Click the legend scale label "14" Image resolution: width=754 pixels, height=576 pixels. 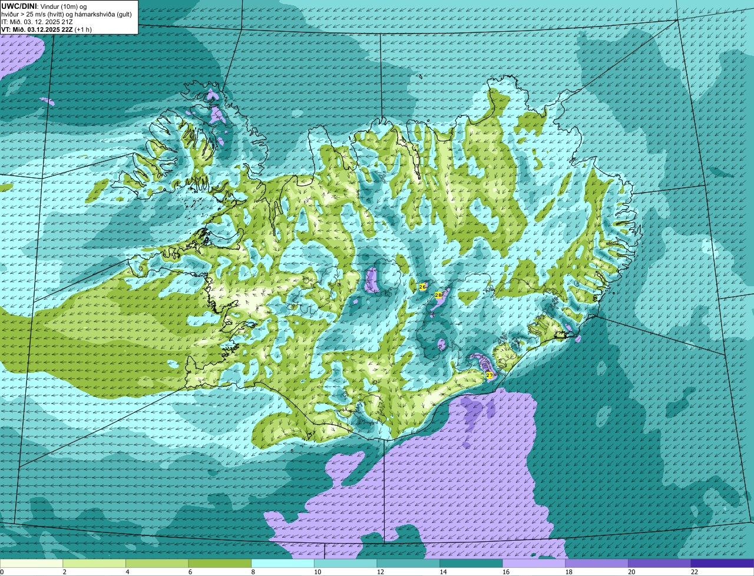pos(443,572)
